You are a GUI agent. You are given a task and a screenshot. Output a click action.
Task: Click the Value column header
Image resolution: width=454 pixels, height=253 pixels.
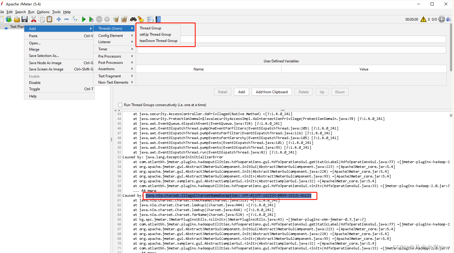click(x=364, y=69)
